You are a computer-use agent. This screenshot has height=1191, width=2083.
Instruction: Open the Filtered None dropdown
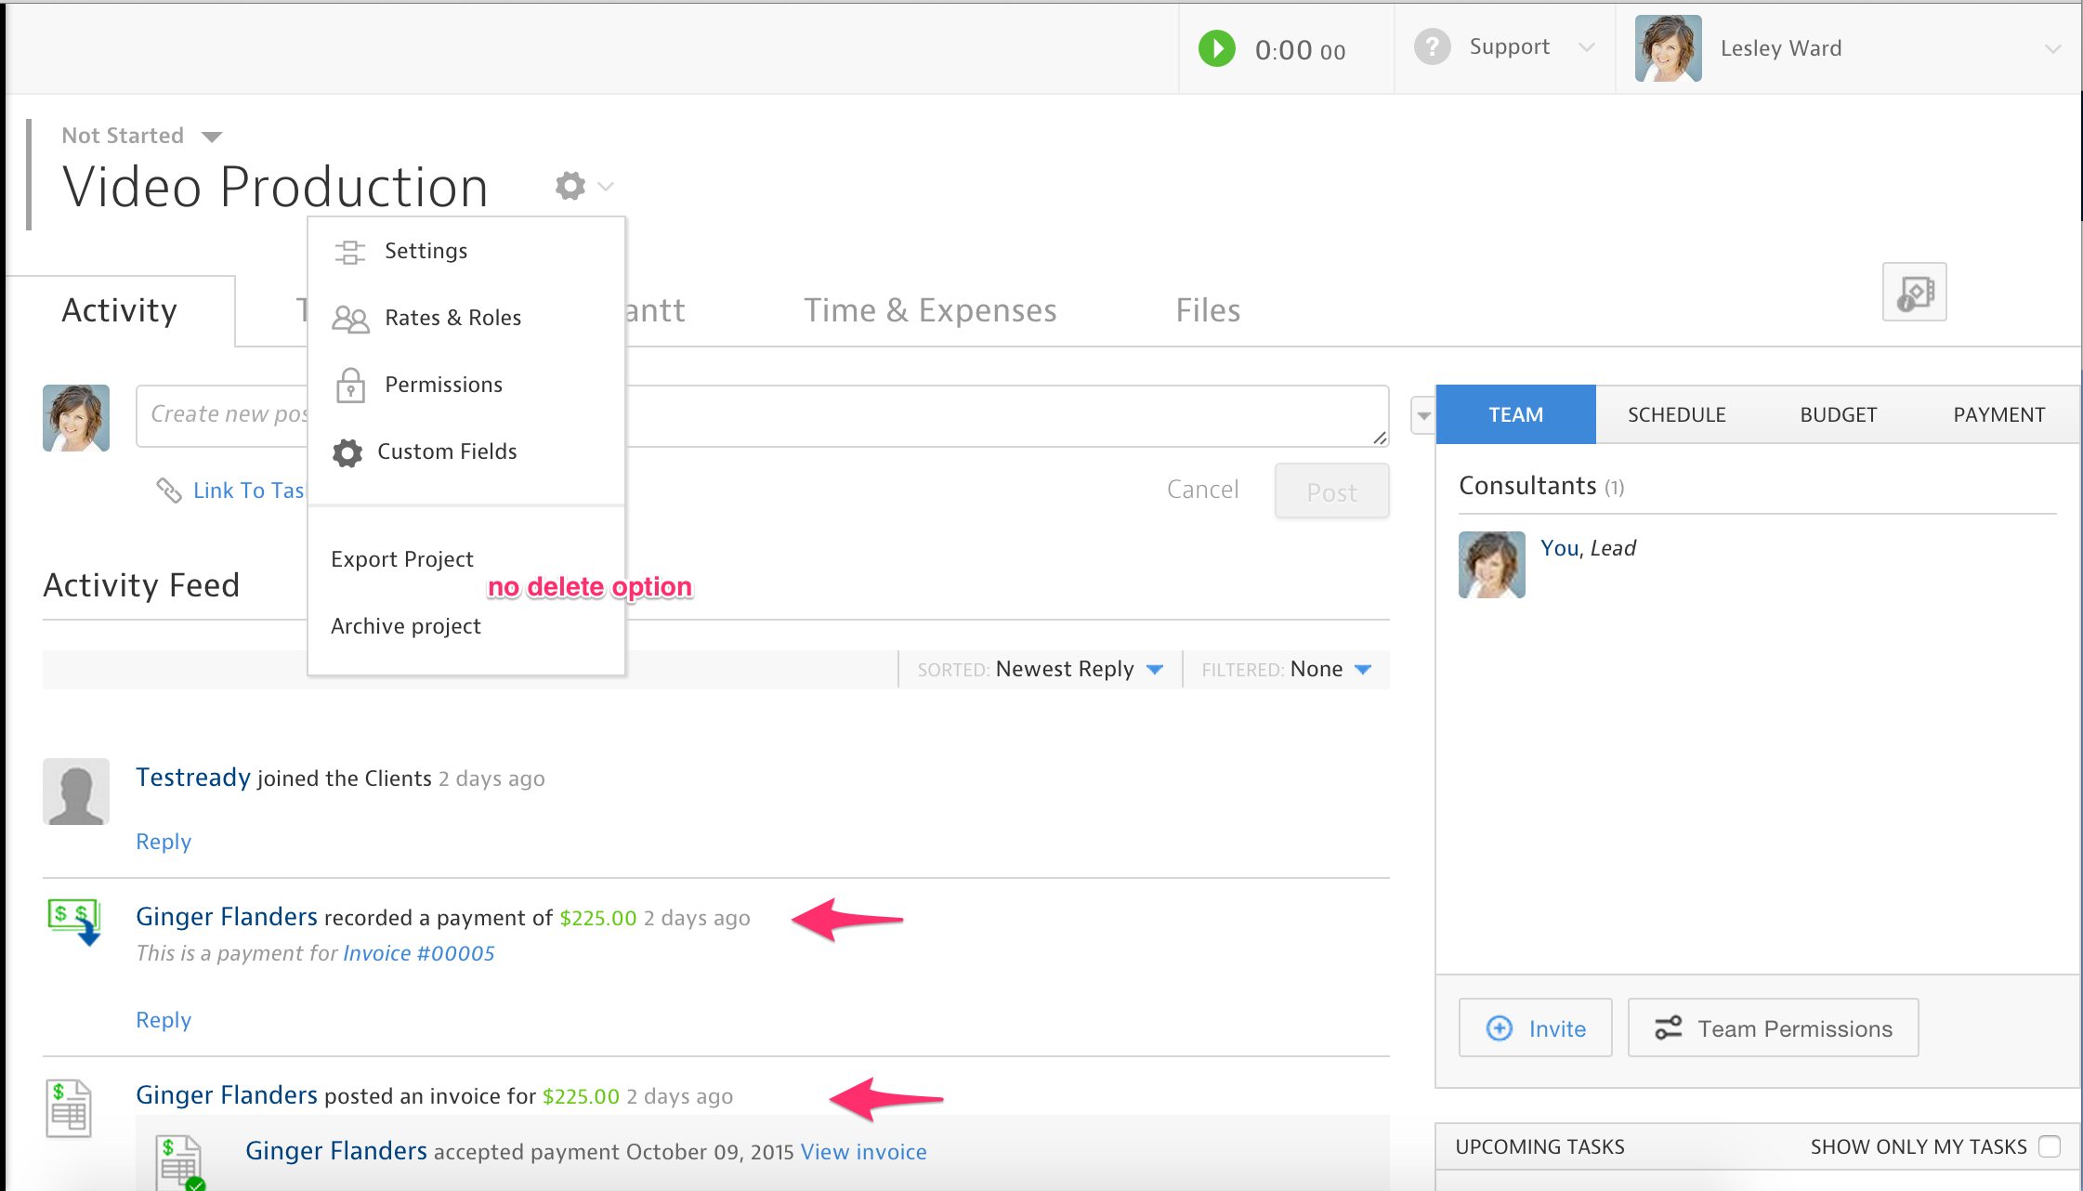click(1363, 670)
